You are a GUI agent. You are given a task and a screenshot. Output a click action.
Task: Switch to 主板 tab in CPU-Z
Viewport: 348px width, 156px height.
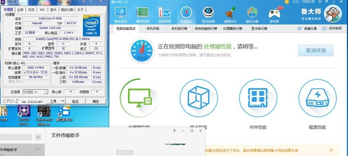click(20, 10)
